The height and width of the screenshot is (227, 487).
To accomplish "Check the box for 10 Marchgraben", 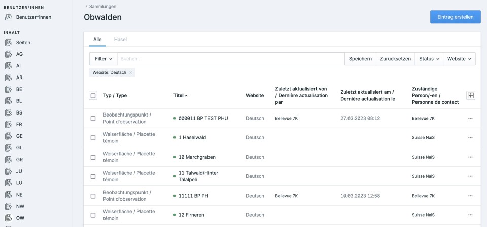I will click(93, 157).
